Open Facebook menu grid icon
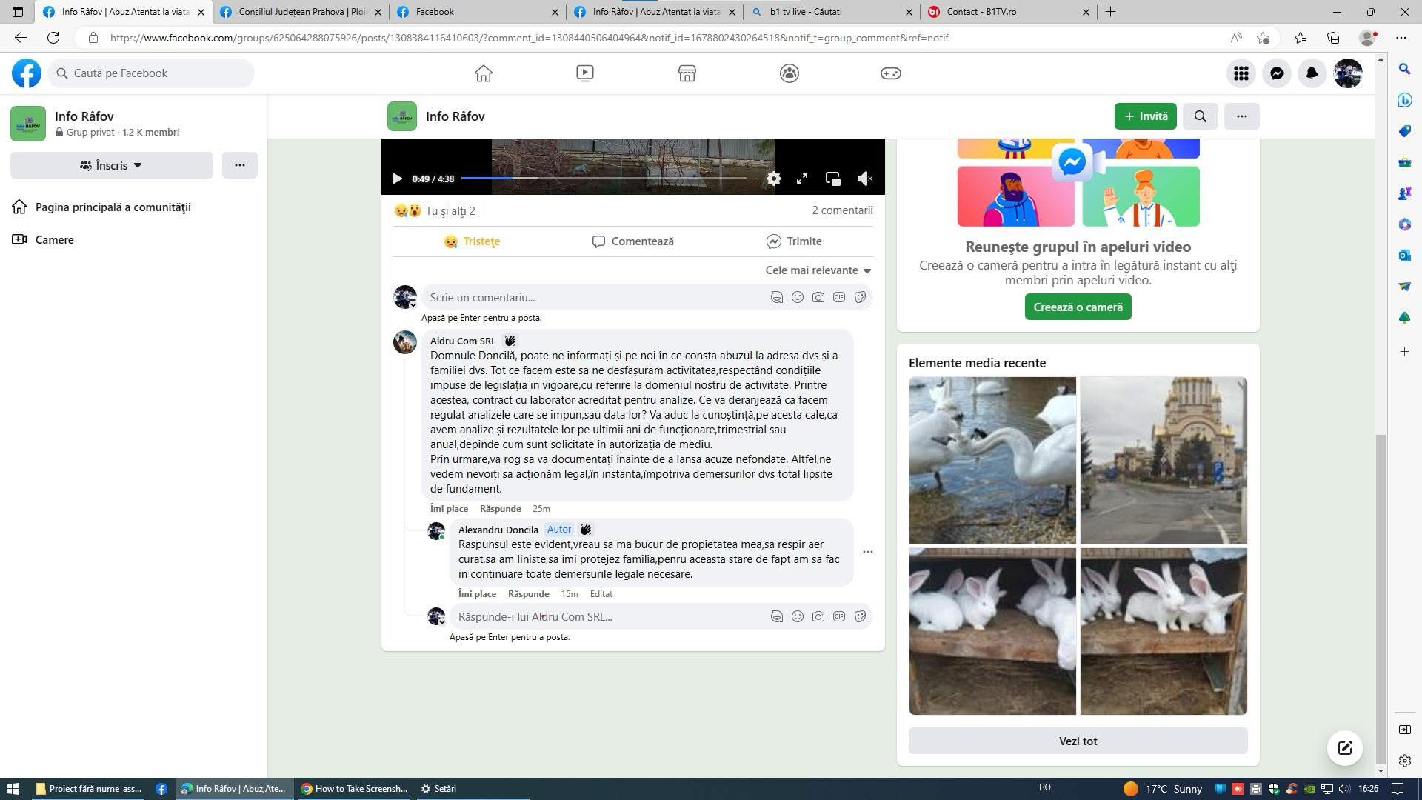 click(x=1241, y=73)
